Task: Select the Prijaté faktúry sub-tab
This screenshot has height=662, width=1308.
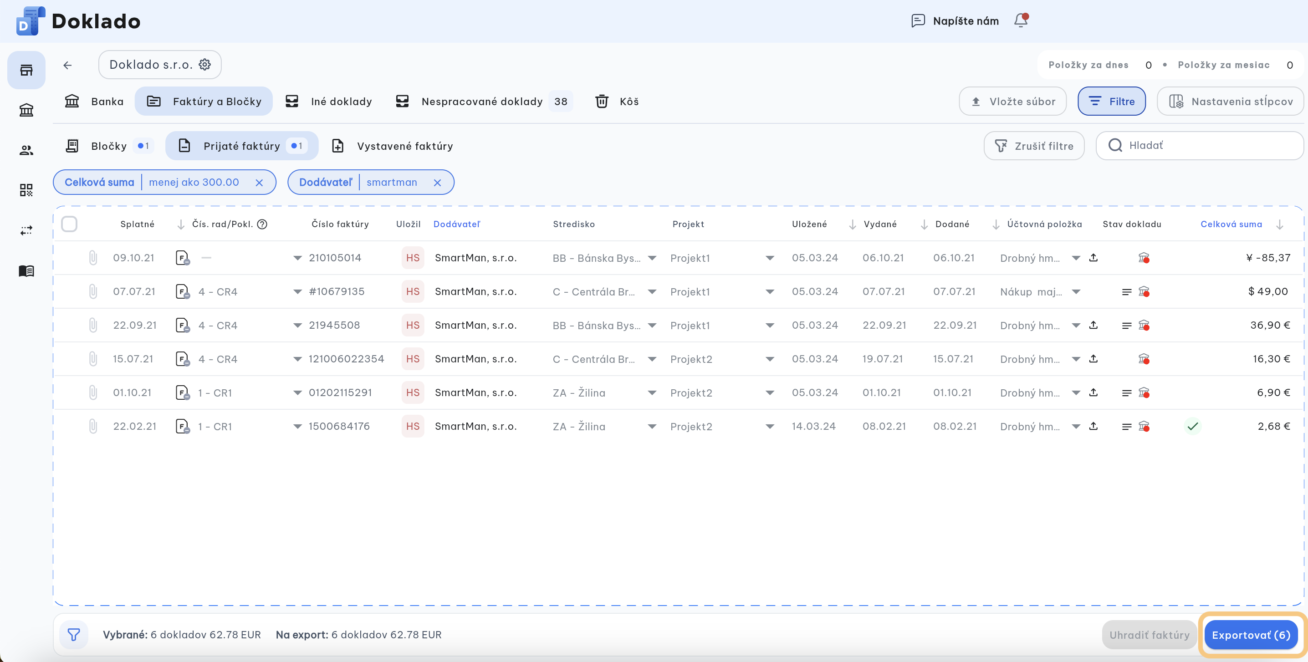Action: tap(242, 146)
